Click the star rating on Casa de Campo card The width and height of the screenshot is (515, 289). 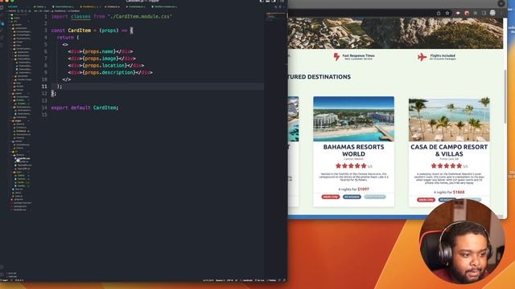point(446,166)
